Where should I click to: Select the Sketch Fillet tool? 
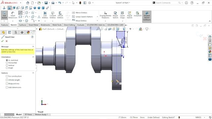[x=32, y=21]
